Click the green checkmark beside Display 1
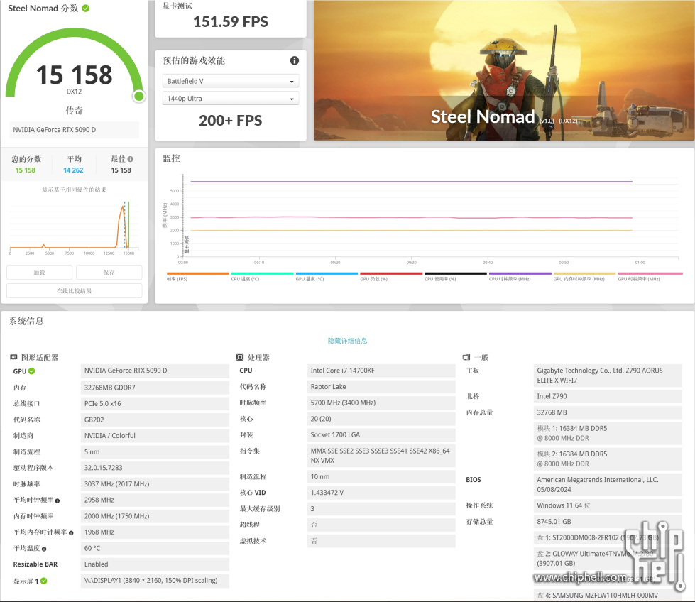This screenshot has height=602, width=695. (x=44, y=581)
